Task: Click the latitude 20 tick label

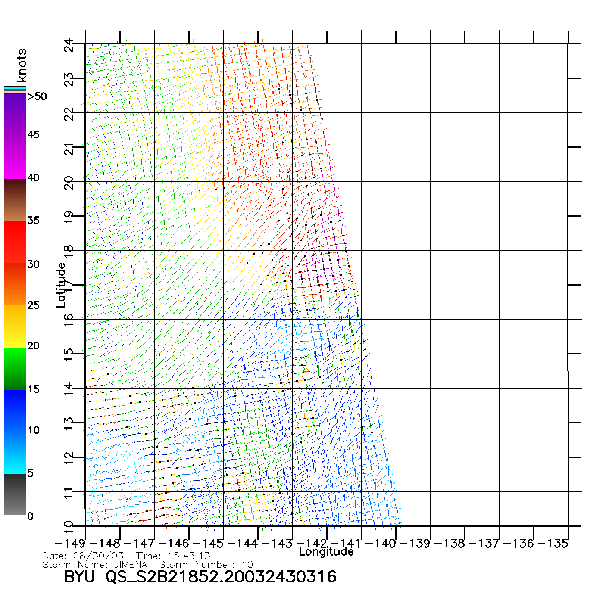Action: coord(69,183)
